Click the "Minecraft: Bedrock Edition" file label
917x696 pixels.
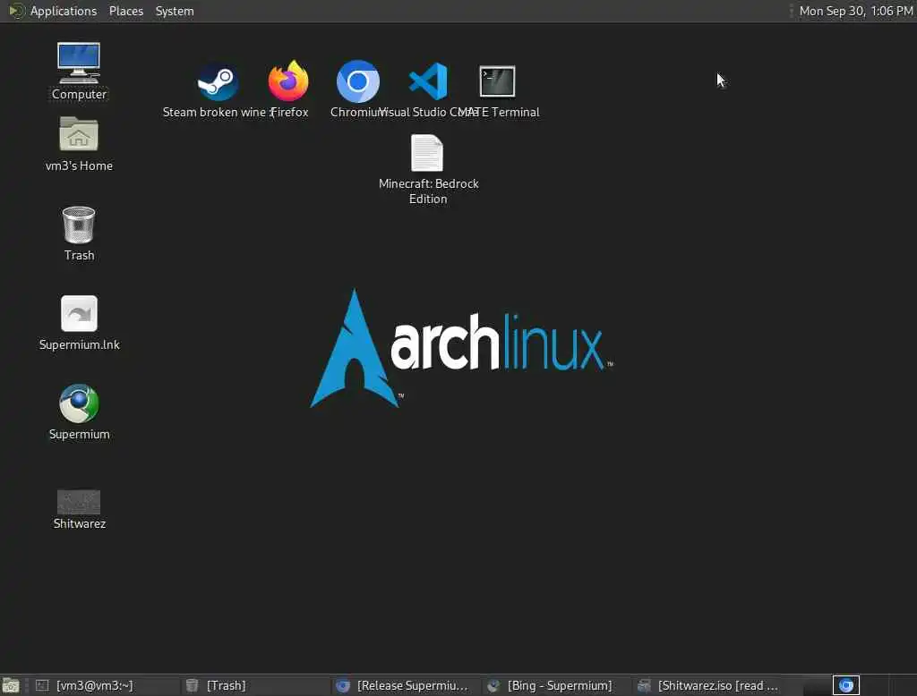429,191
